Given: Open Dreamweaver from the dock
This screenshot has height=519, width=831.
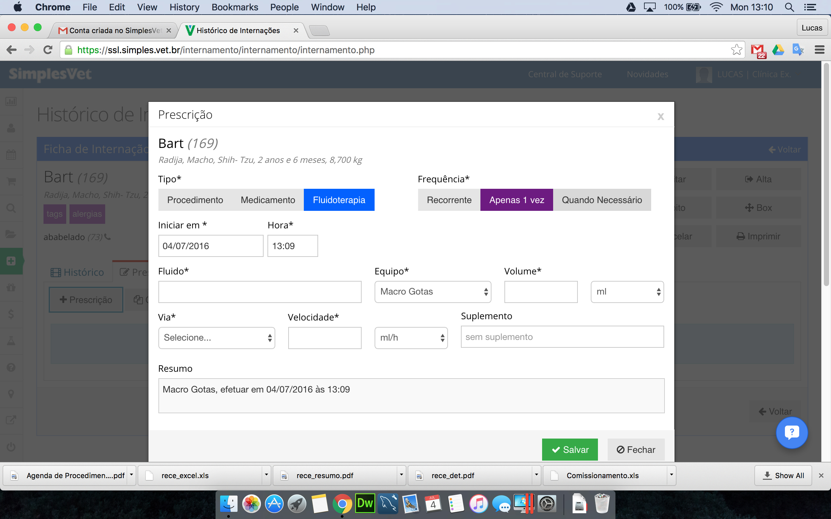Looking at the screenshot, I should (365, 503).
